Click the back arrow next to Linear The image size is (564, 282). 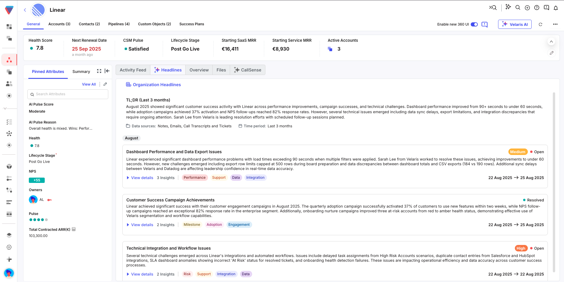[x=25, y=10]
